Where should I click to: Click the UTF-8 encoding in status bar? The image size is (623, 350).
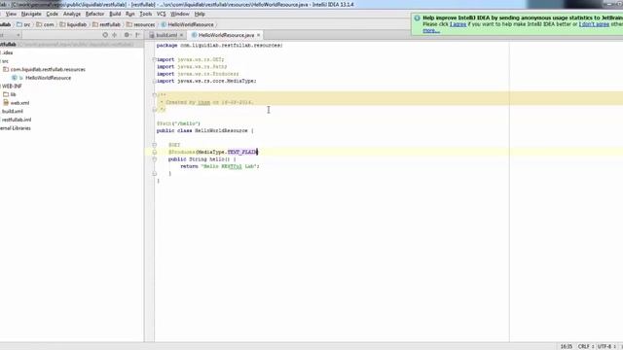(x=606, y=346)
